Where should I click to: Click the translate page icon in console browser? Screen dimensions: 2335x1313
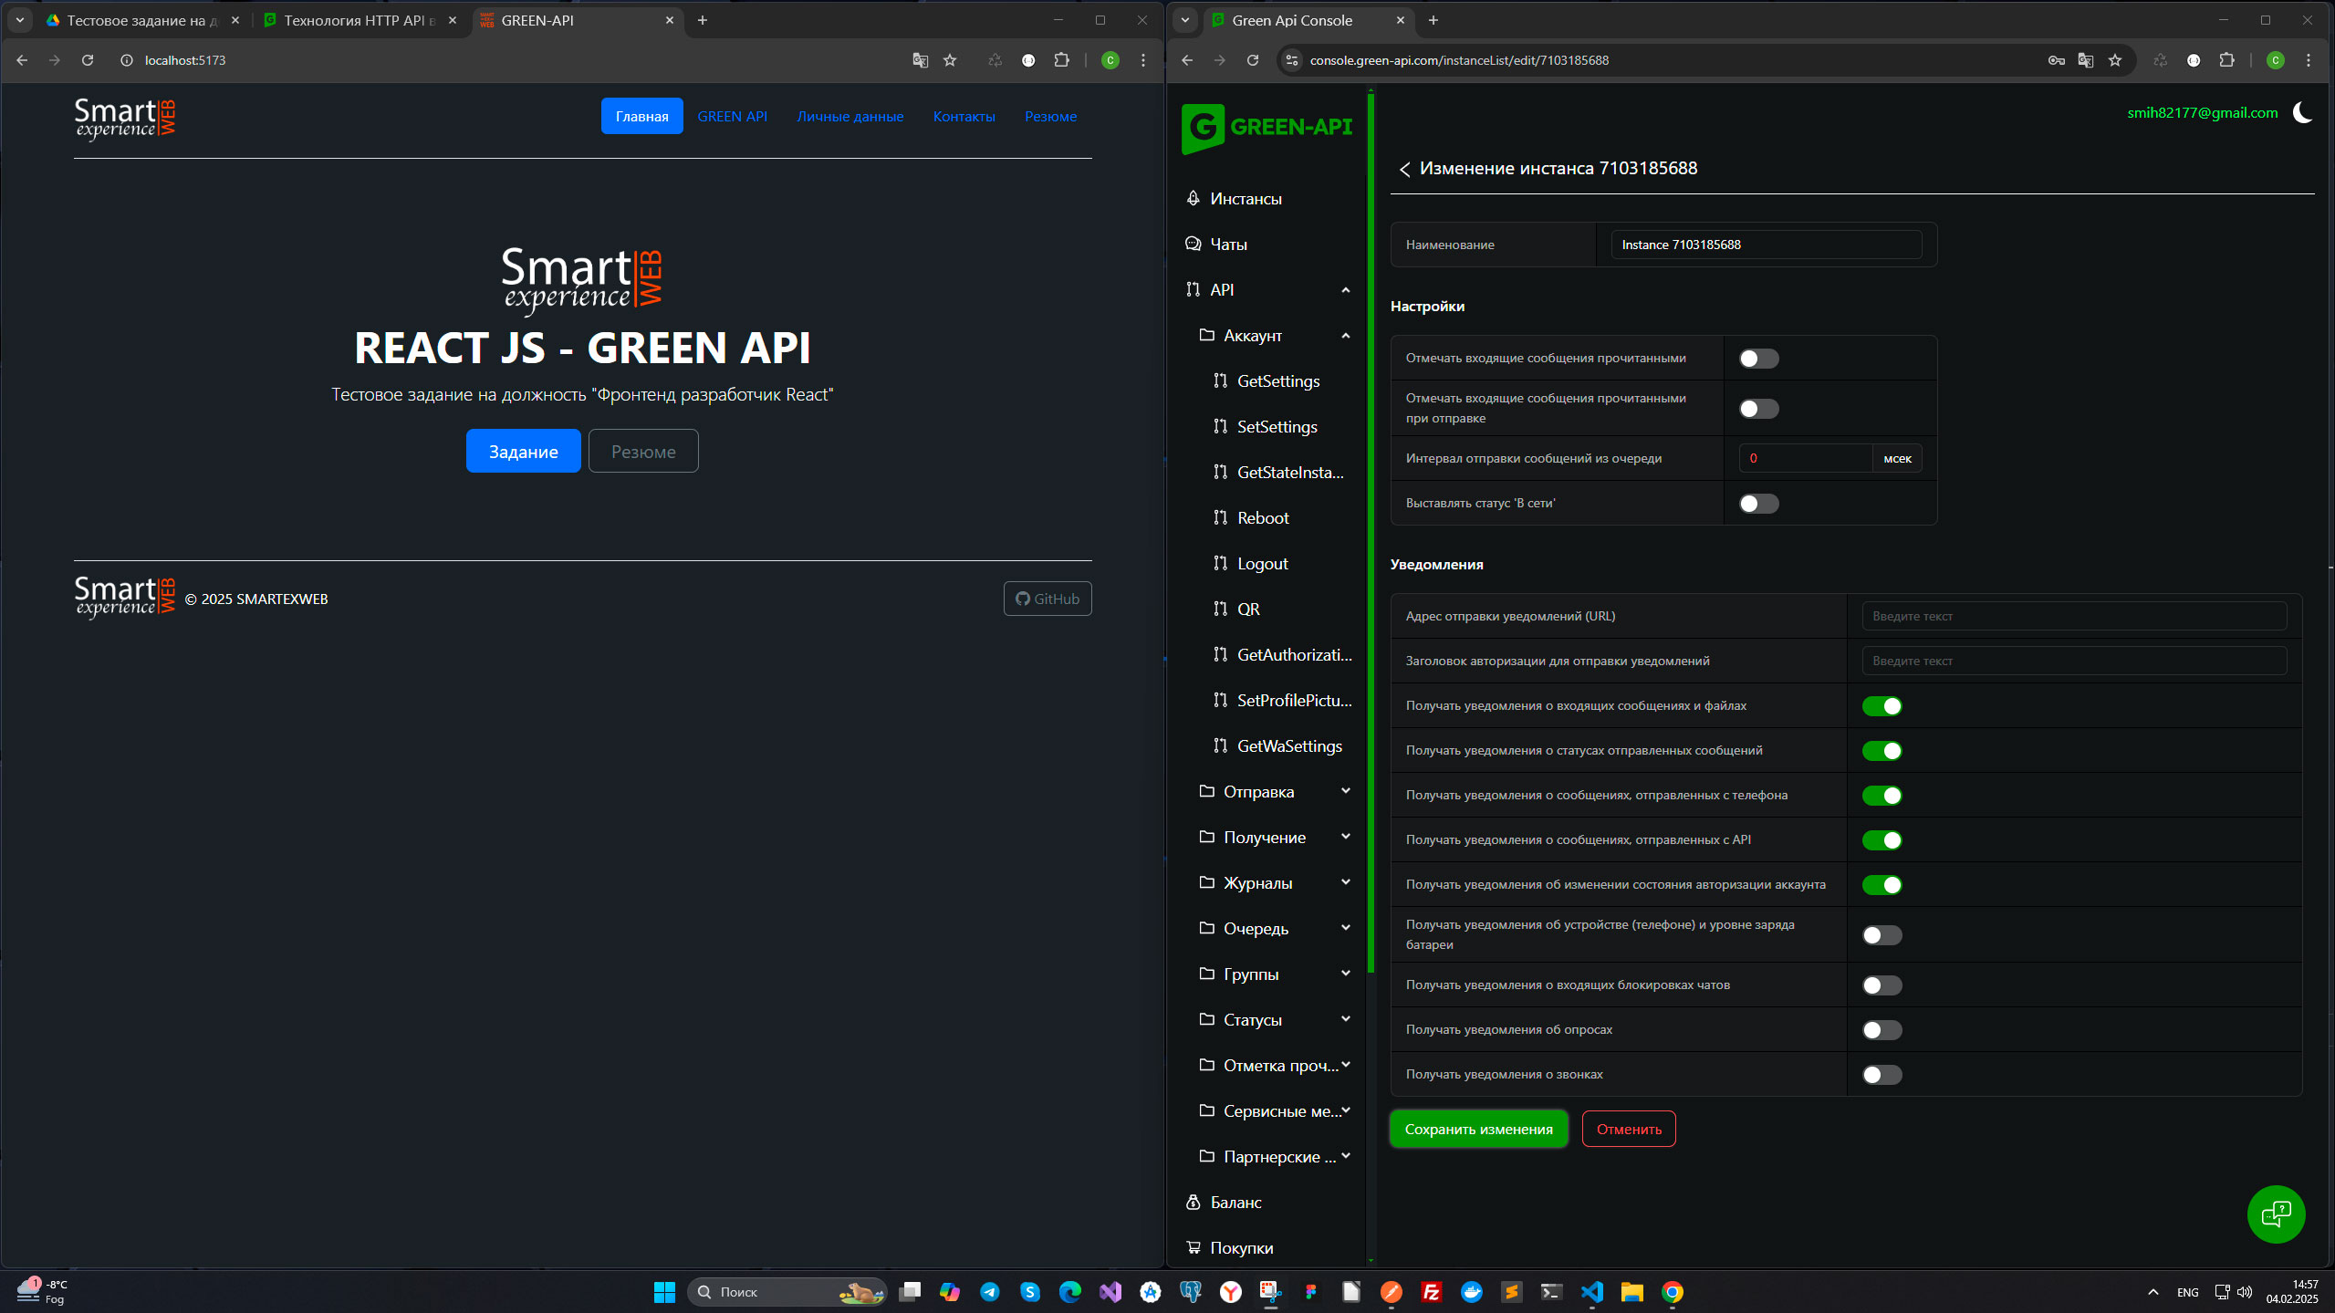coord(2086,60)
